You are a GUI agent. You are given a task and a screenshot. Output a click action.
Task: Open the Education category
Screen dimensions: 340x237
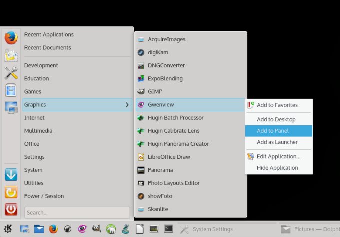pos(77,78)
